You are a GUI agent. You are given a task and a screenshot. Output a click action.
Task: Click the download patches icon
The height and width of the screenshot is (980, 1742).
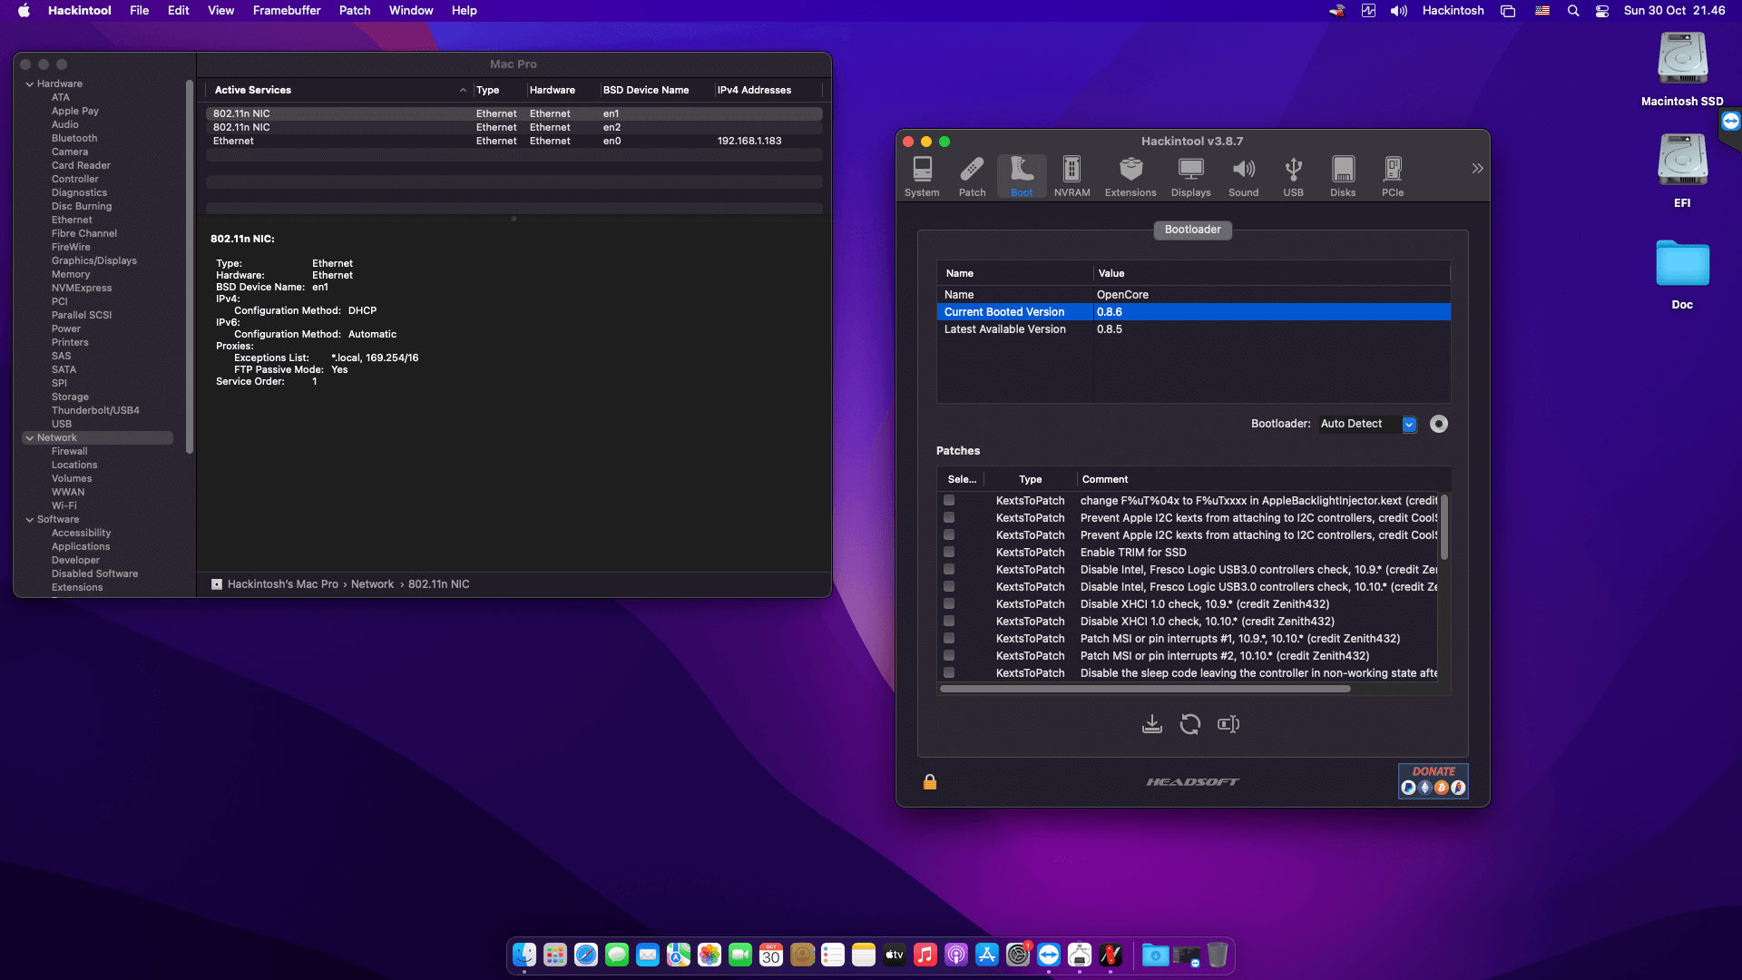pos(1151,724)
